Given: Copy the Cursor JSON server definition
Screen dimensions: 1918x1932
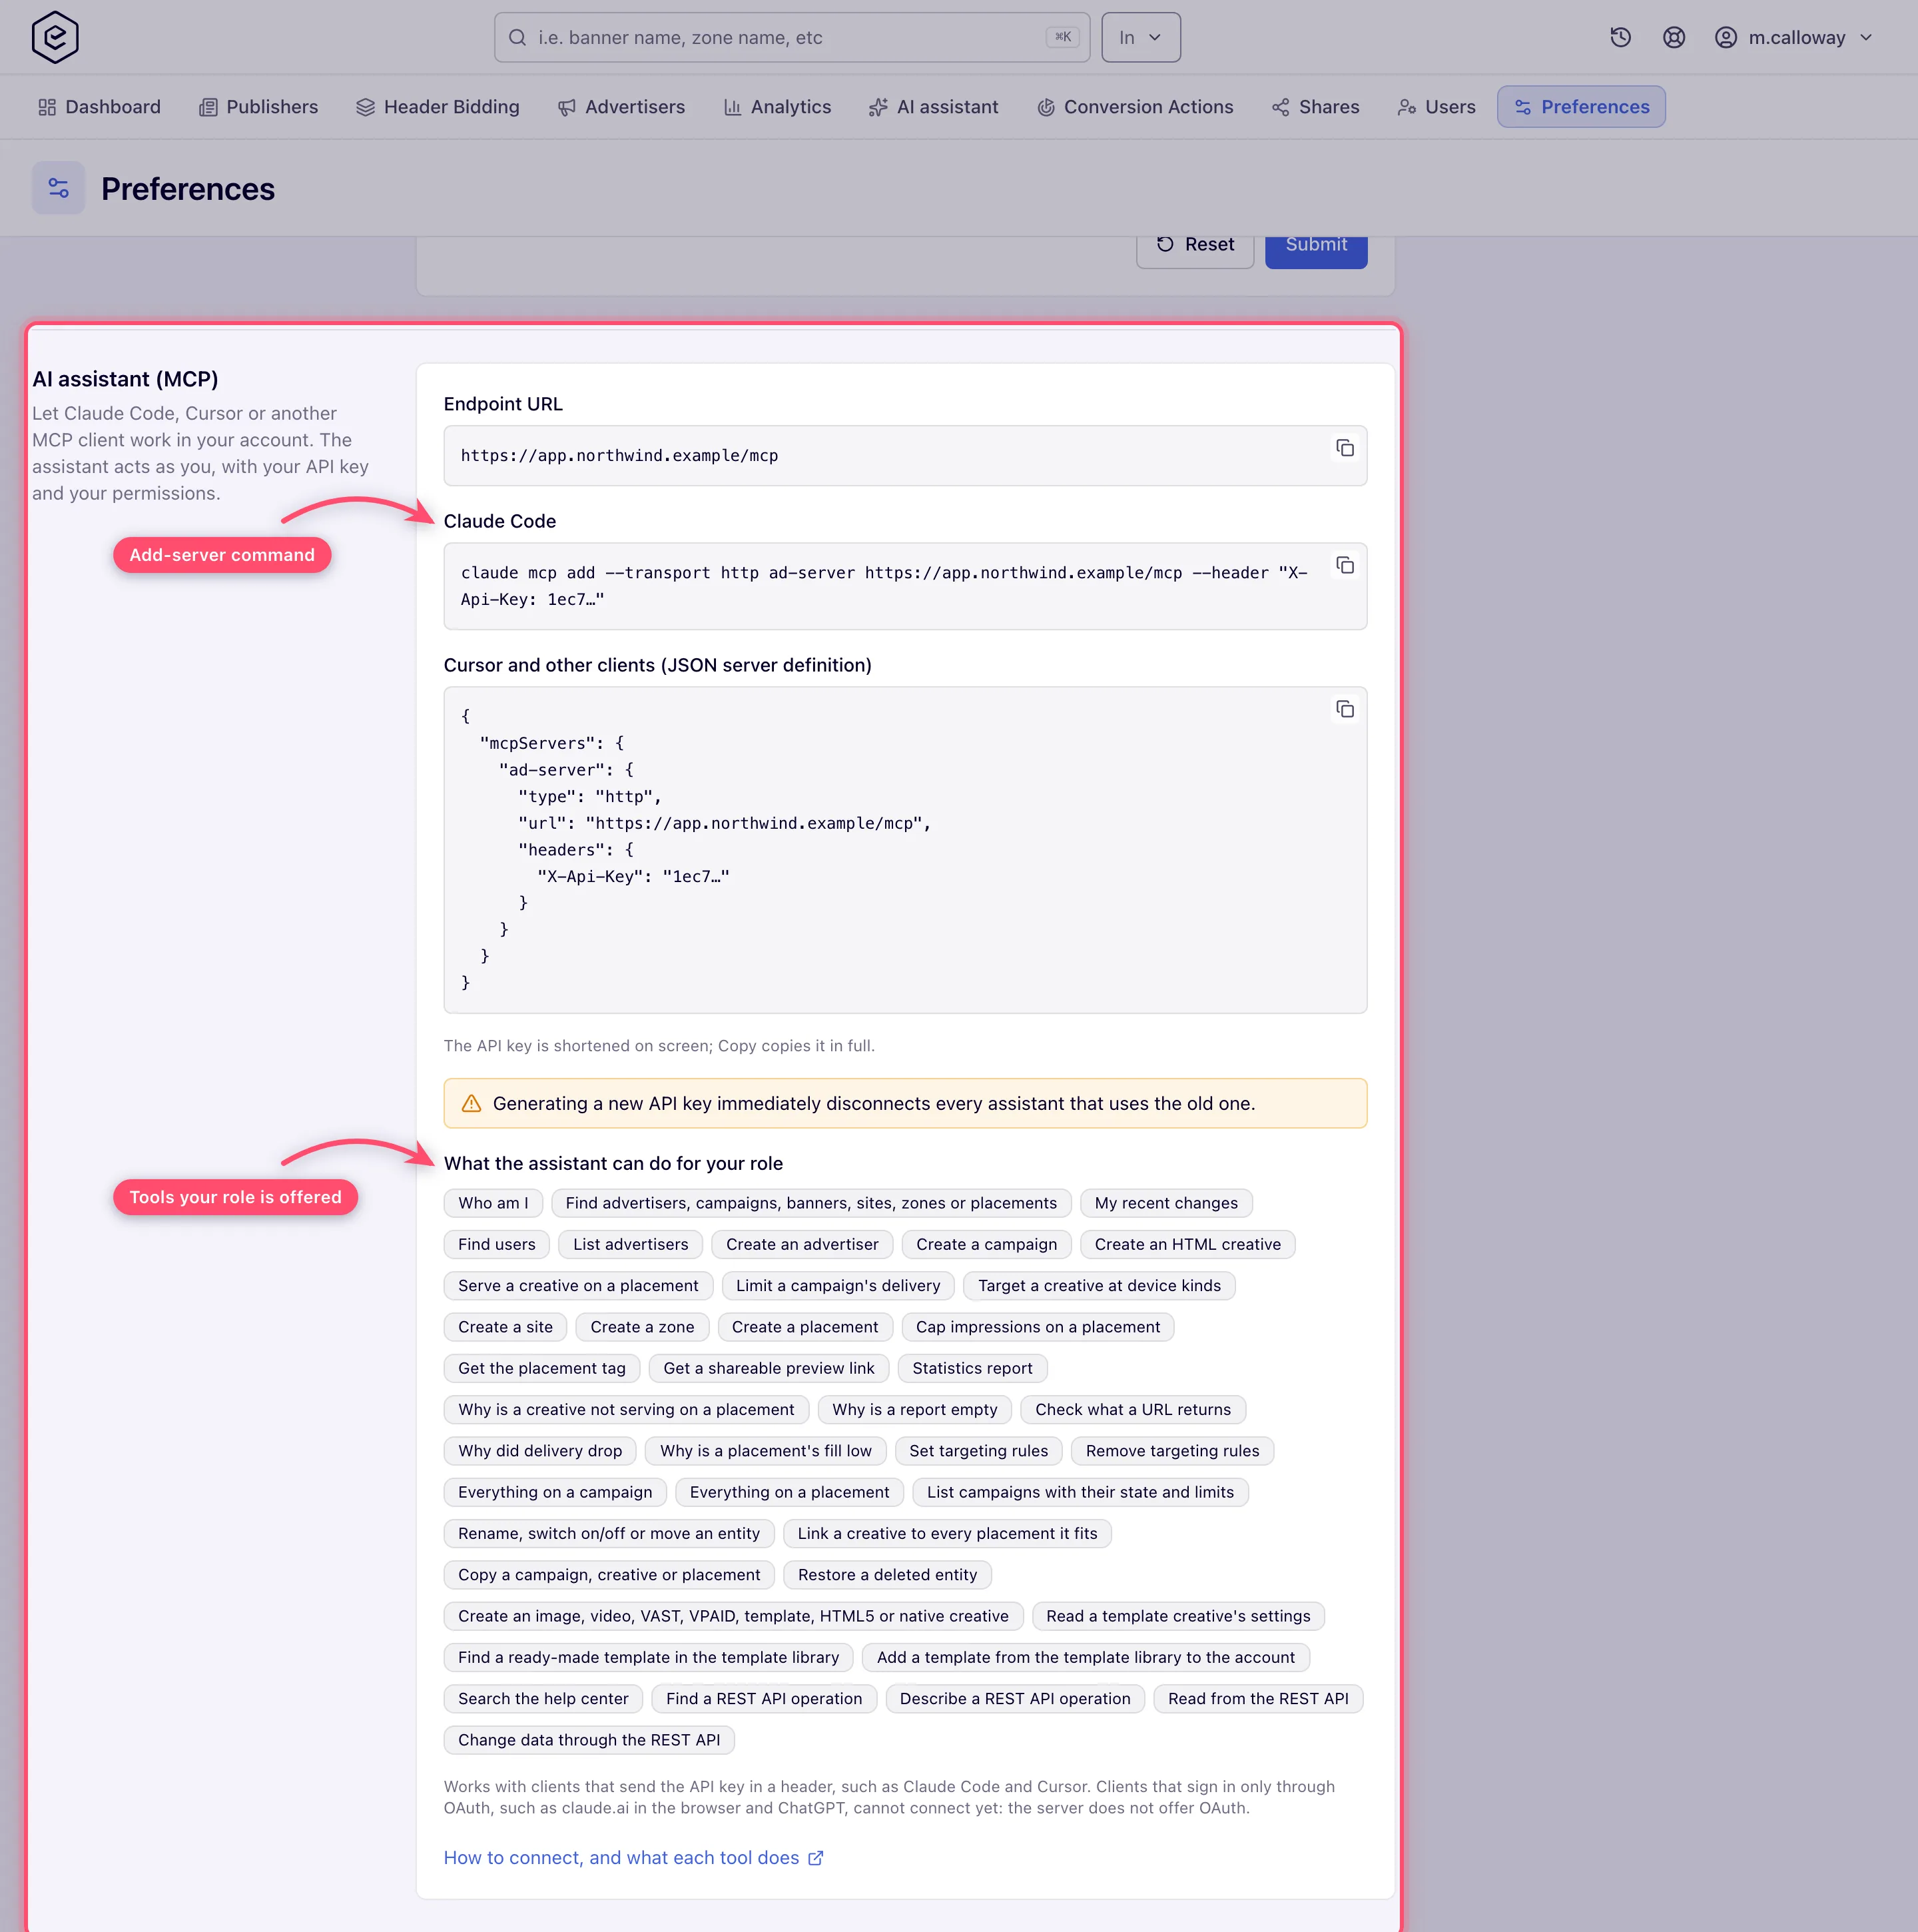Looking at the screenshot, I should [1345, 709].
